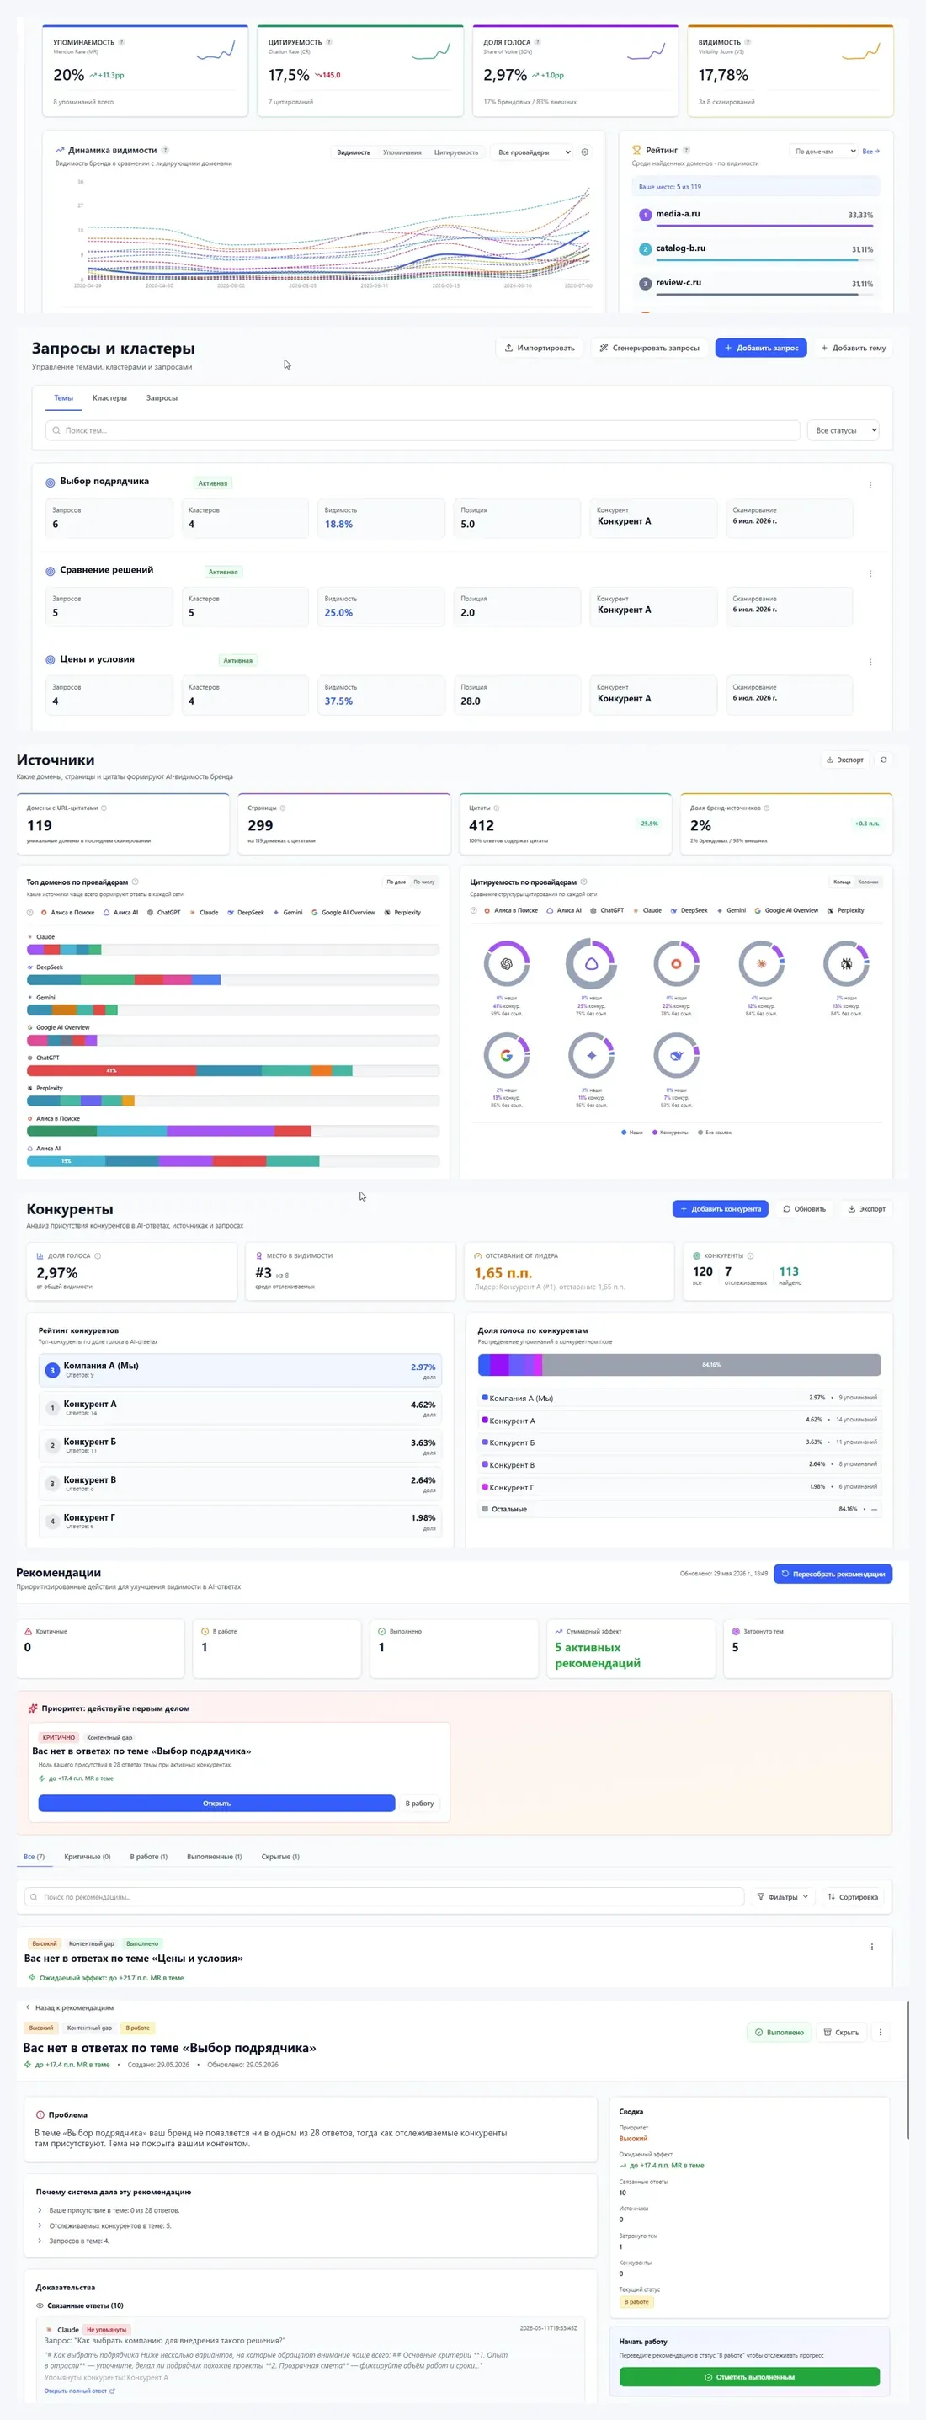Open the По доменам rating dropdown

coord(823,152)
